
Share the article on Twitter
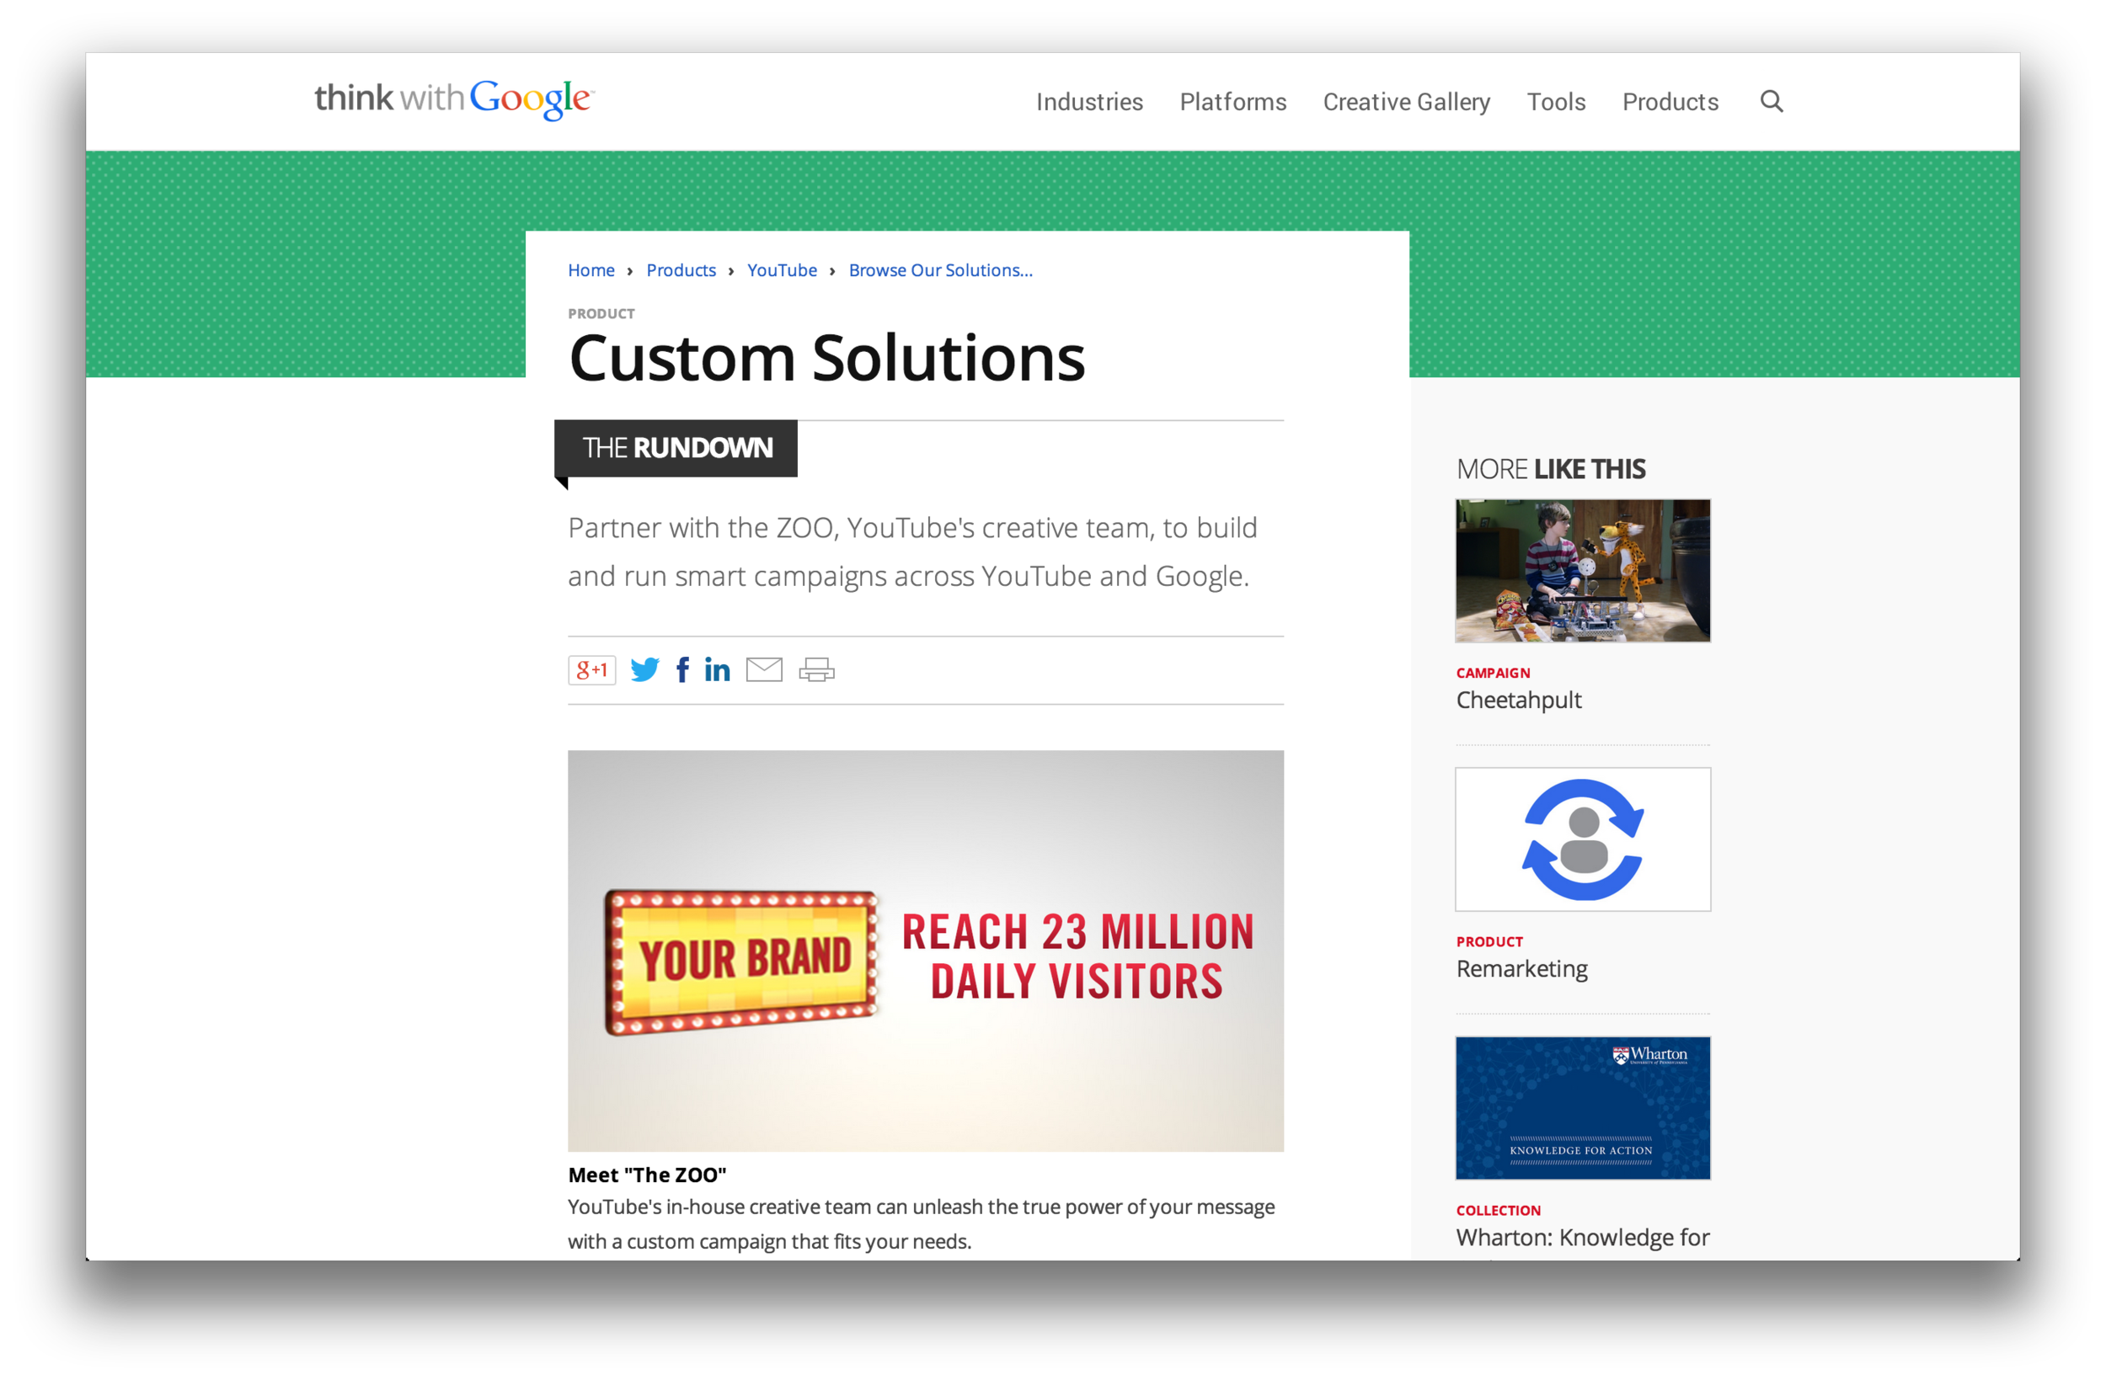click(x=645, y=669)
